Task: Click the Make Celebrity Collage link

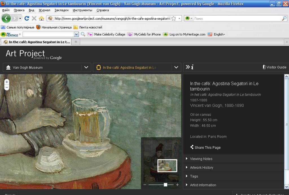Action: tap(110, 34)
